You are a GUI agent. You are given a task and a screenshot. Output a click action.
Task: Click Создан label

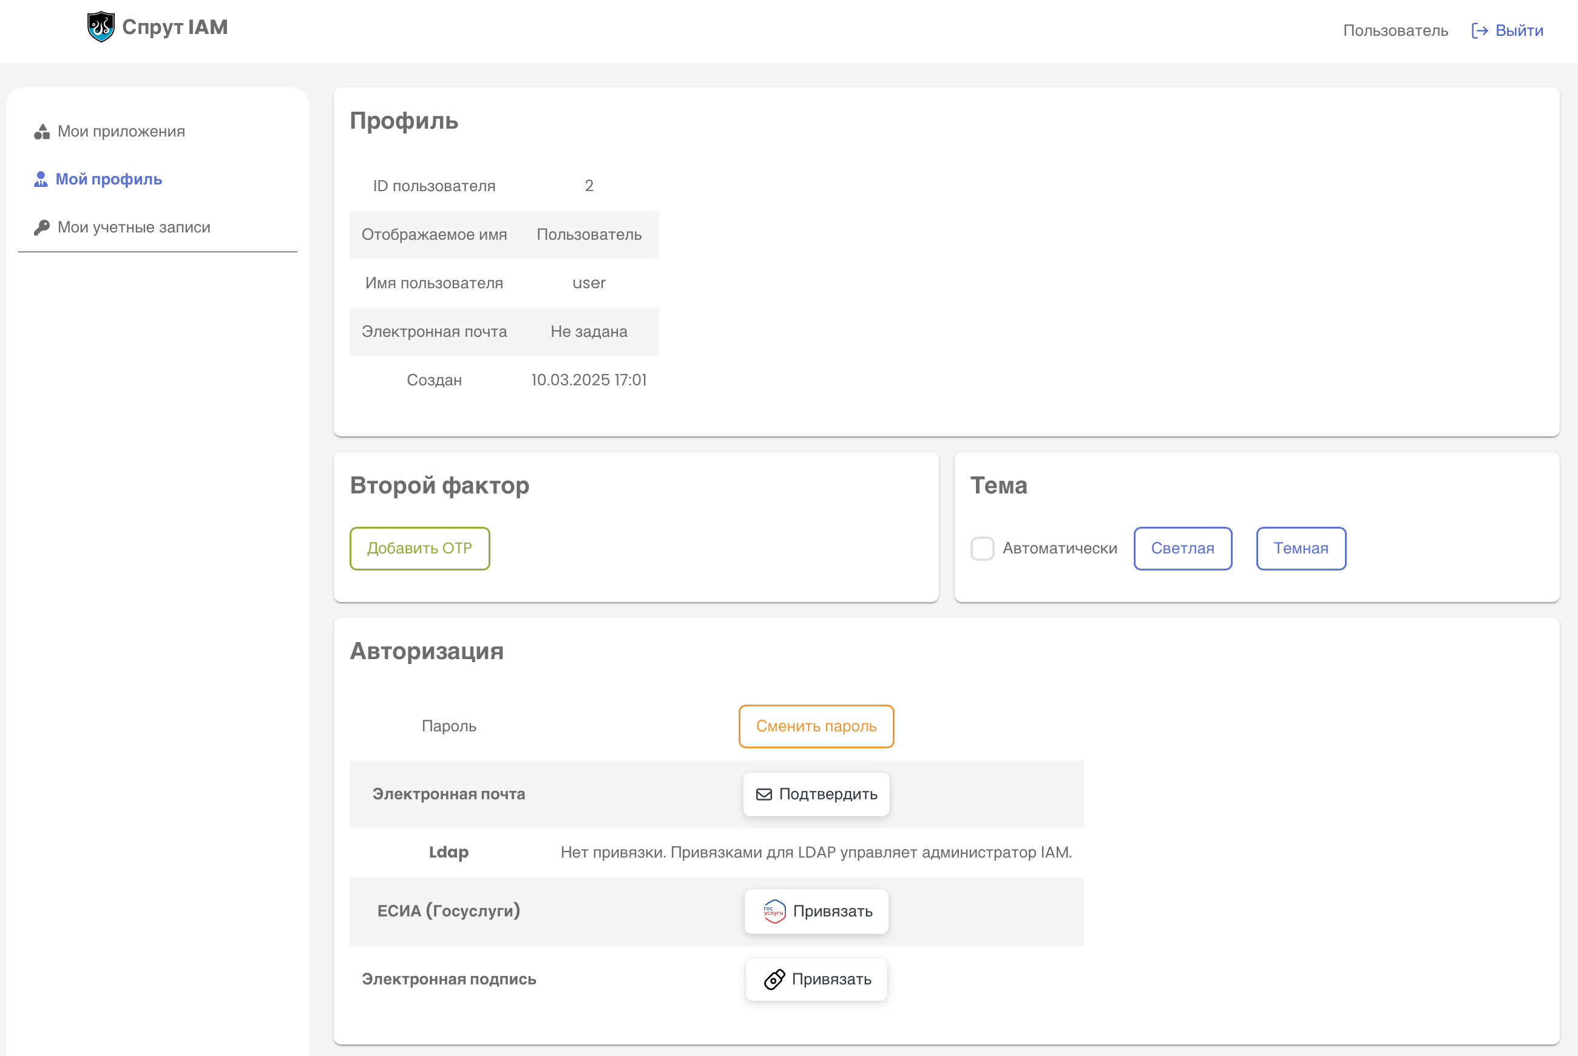point(435,380)
